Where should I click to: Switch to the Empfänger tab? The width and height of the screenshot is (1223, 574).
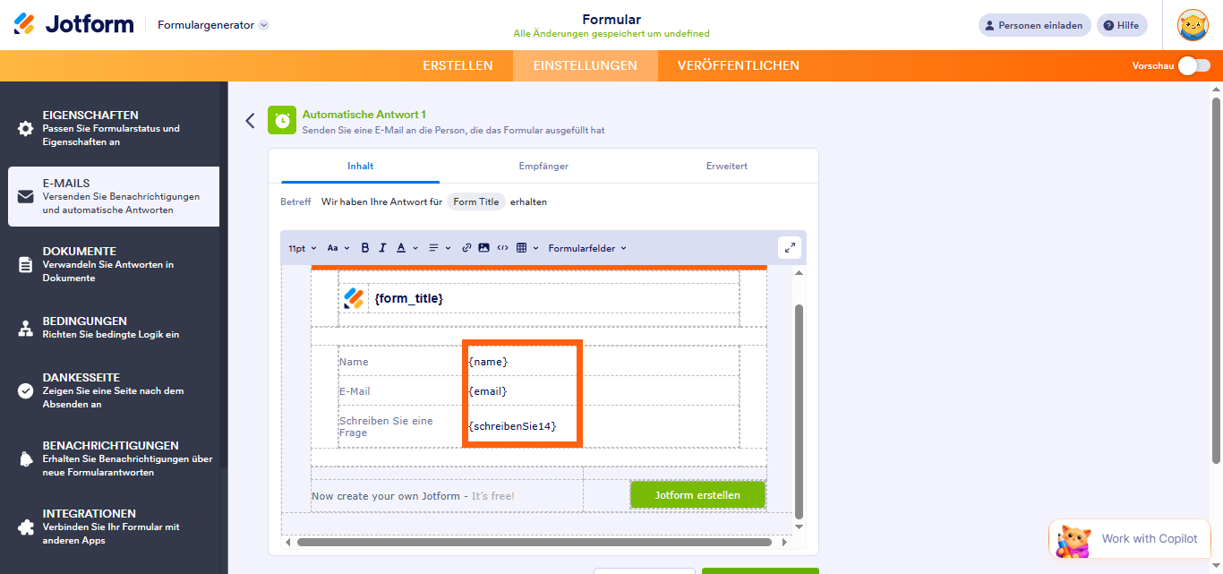pyautogui.click(x=543, y=166)
